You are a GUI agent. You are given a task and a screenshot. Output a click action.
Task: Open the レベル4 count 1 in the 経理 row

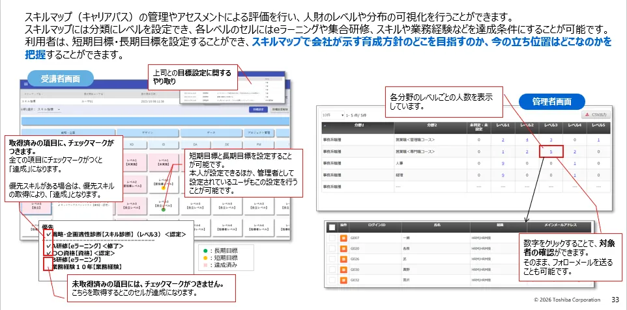(575, 175)
